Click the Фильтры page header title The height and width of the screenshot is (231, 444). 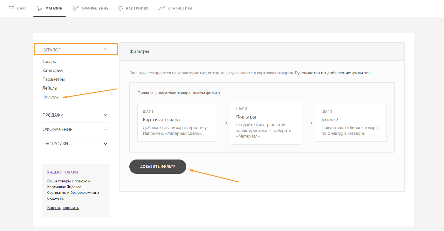139,51
